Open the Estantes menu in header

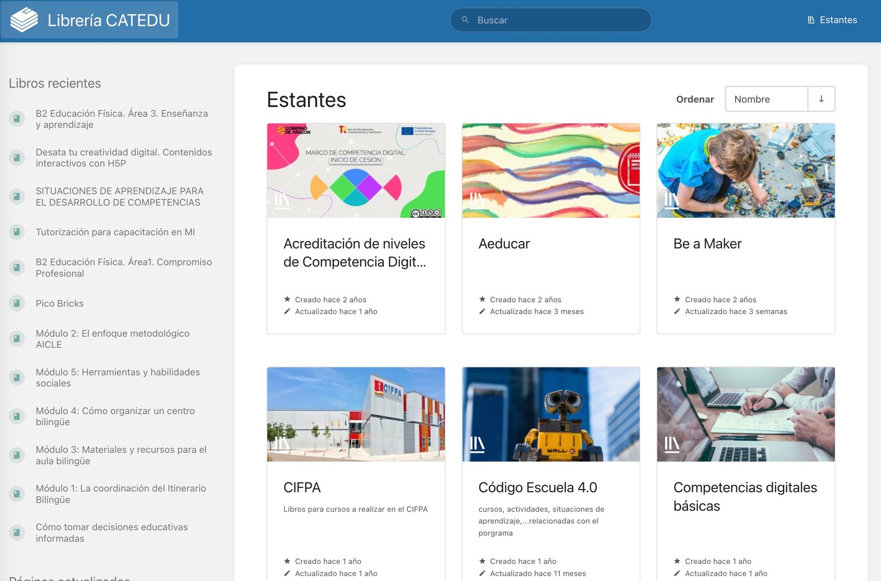[832, 20]
